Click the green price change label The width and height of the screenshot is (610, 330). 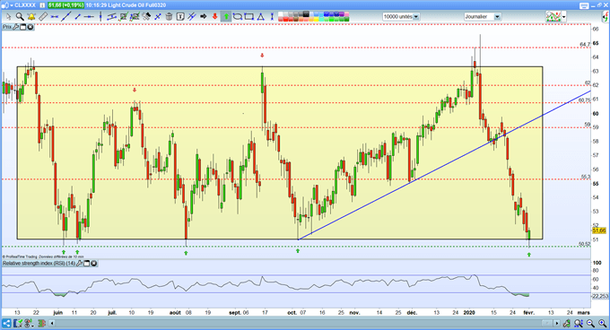(65, 5)
